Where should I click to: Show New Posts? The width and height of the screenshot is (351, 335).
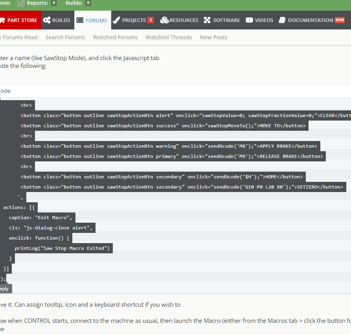(x=213, y=37)
